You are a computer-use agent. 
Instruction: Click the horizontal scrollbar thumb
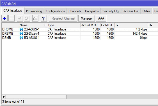coord(36,97)
